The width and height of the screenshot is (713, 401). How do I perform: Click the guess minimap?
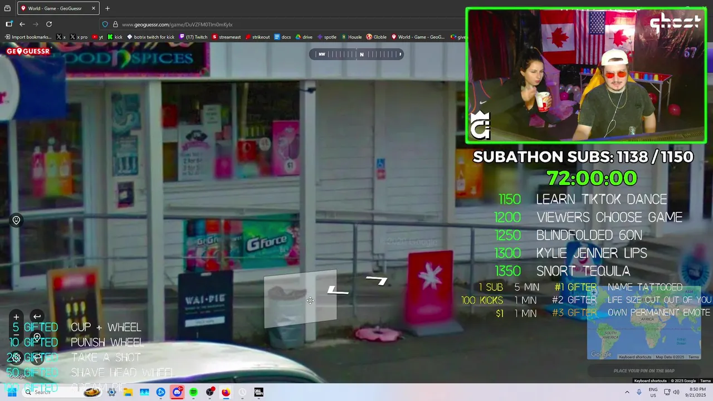tap(644, 322)
